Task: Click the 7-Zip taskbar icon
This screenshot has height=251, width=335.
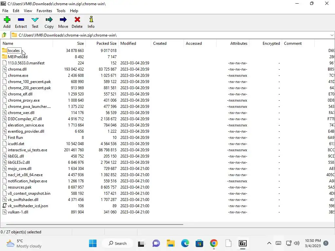Action: click(x=243, y=243)
